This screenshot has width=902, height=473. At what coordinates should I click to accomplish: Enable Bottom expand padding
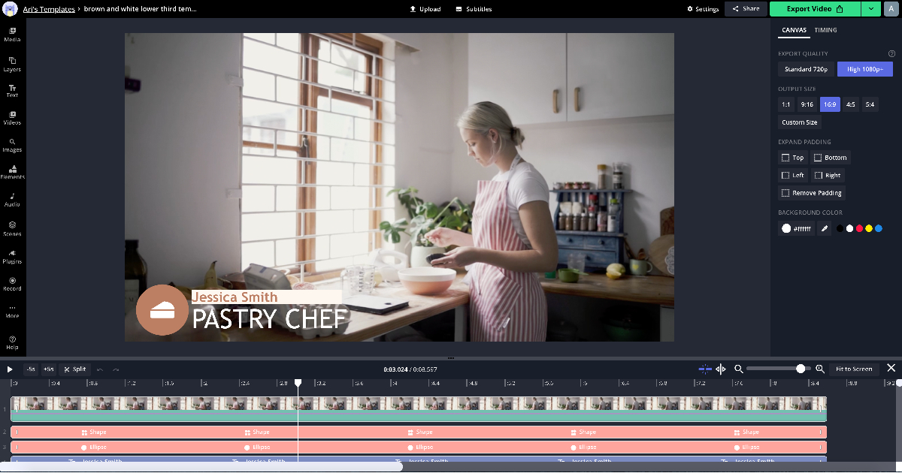pos(830,158)
